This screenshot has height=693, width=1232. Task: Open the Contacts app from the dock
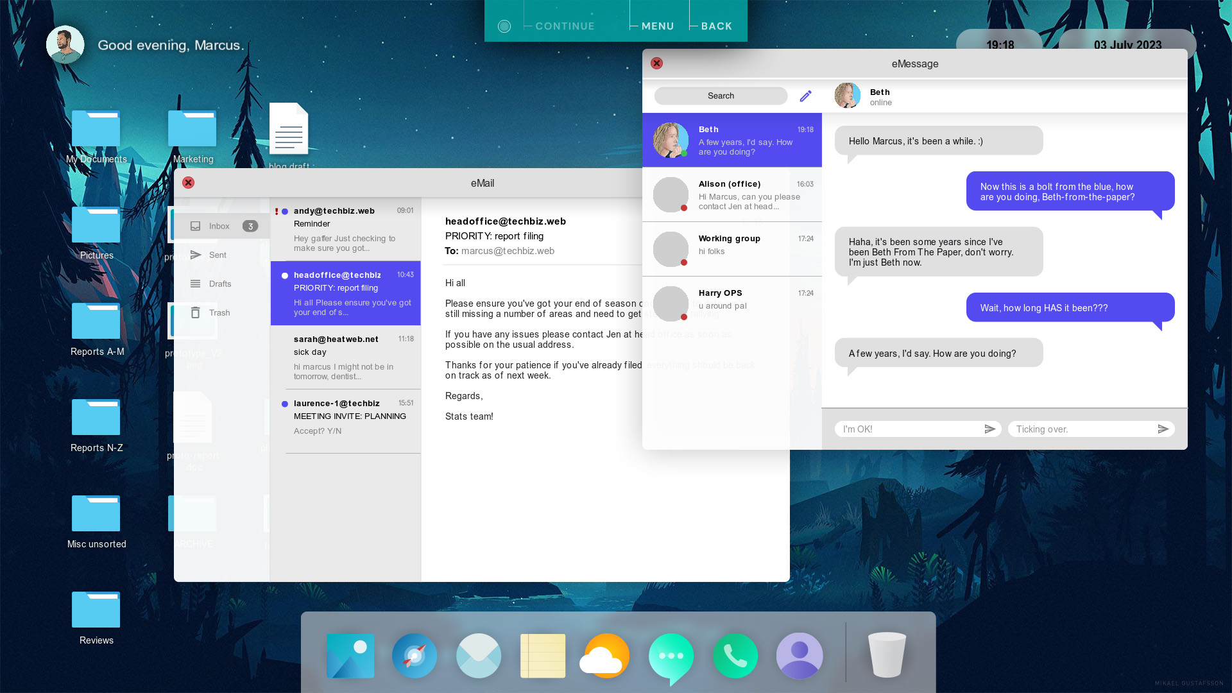pyautogui.click(x=800, y=656)
